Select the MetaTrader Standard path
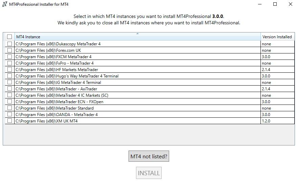 point(54,108)
